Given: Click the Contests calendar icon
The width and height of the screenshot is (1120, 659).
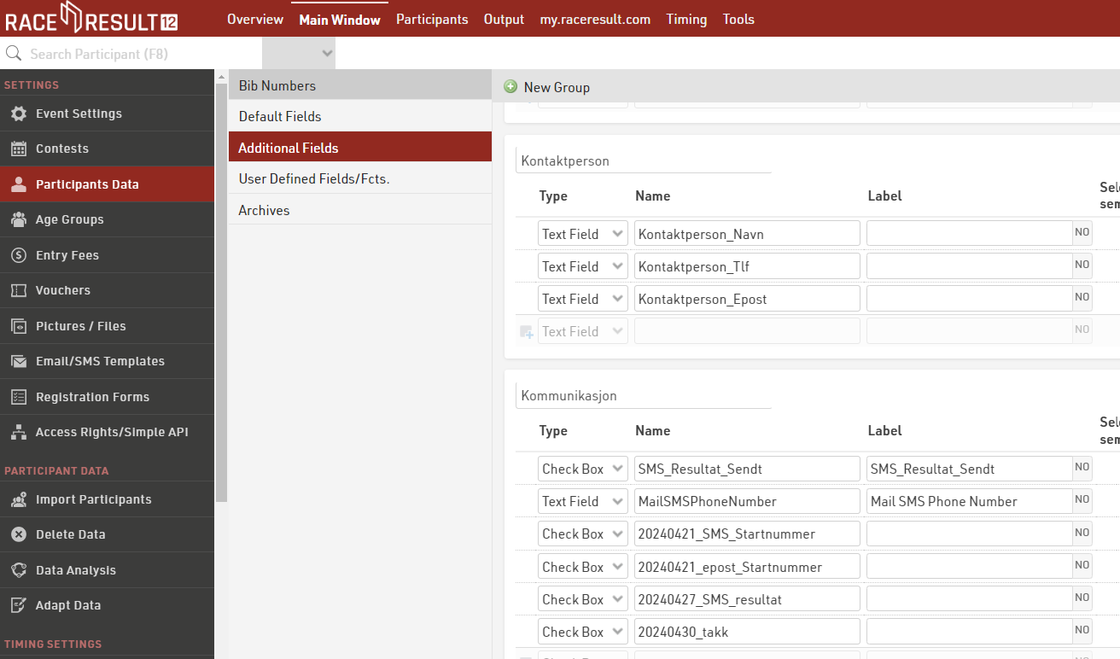Looking at the screenshot, I should point(19,149).
